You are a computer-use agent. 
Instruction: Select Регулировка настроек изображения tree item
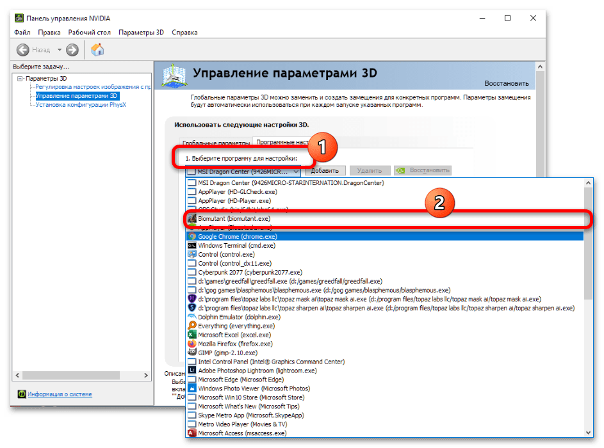pyautogui.click(x=93, y=87)
